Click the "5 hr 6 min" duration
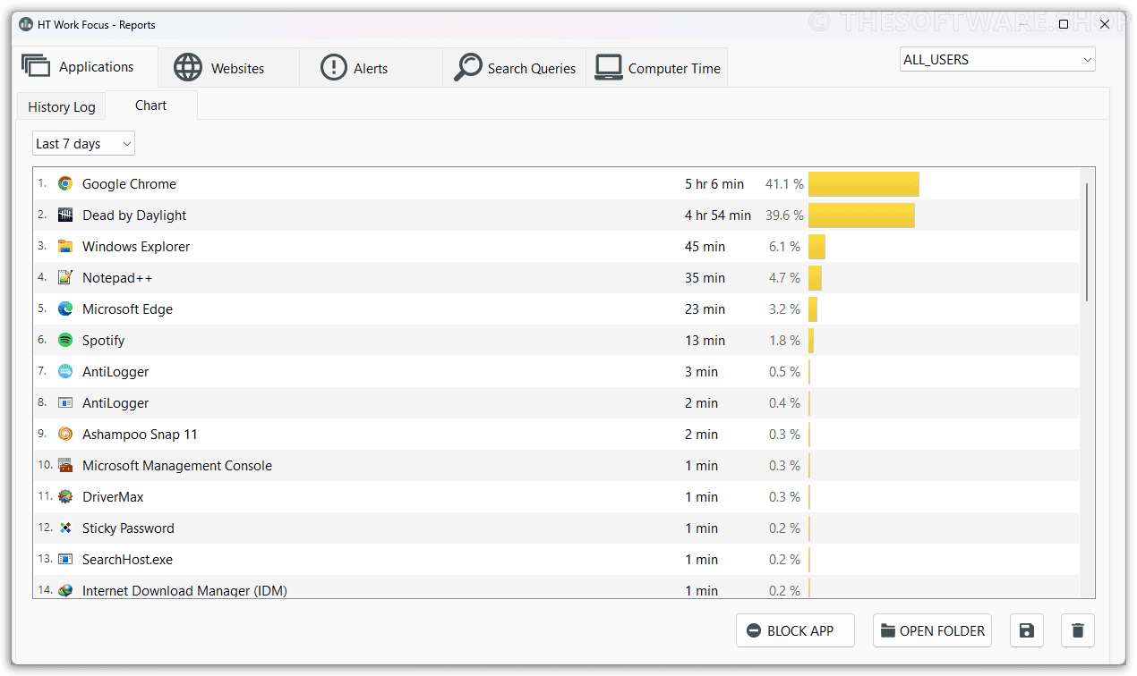Viewport: 1137px width, 676px height. click(714, 184)
